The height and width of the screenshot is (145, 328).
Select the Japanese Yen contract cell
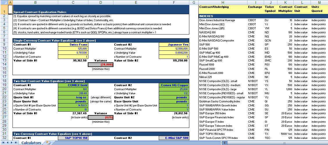click(174, 44)
